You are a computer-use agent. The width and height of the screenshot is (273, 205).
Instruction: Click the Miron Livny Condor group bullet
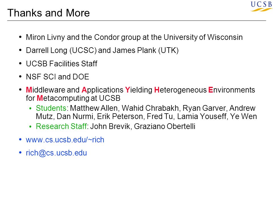(x=134, y=37)
